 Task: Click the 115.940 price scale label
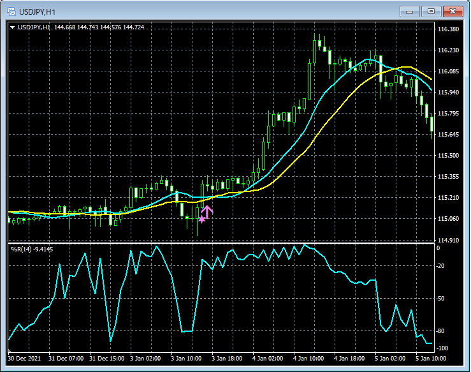pyautogui.click(x=448, y=93)
